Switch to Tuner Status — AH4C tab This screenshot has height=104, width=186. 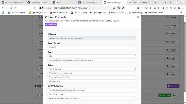click(140, 2)
